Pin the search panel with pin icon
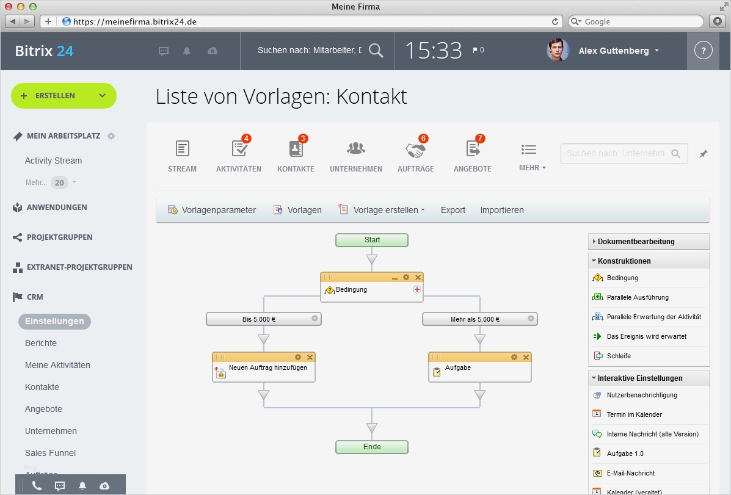This screenshot has height=495, width=731. click(704, 153)
